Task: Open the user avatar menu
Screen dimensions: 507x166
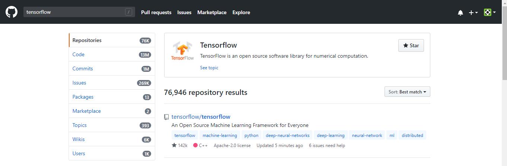Action: [490, 12]
